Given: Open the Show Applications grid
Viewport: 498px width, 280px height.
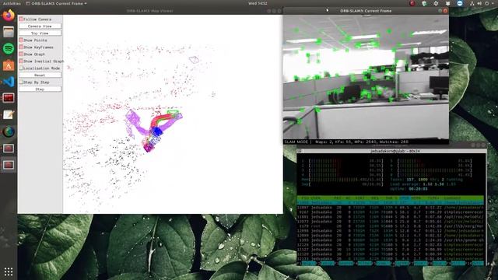Looking at the screenshot, I should (x=9, y=271).
